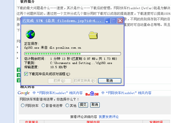Viewport: 171px width, 123px height.
Task: Click the globe icon in download dialog
Action: click(30, 34)
